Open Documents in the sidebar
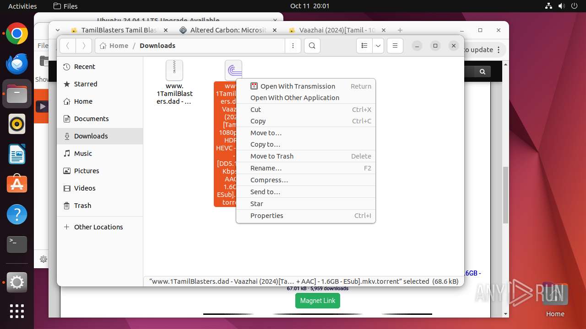Image resolution: width=586 pixels, height=329 pixels. coord(100,119)
